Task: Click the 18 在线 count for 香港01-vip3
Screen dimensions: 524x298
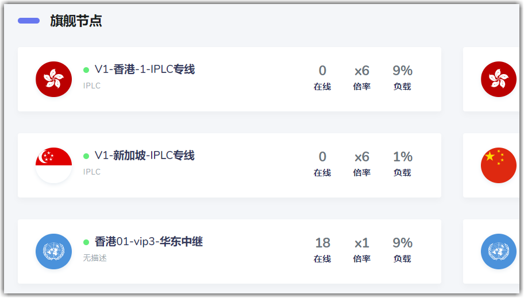Action: (322, 243)
